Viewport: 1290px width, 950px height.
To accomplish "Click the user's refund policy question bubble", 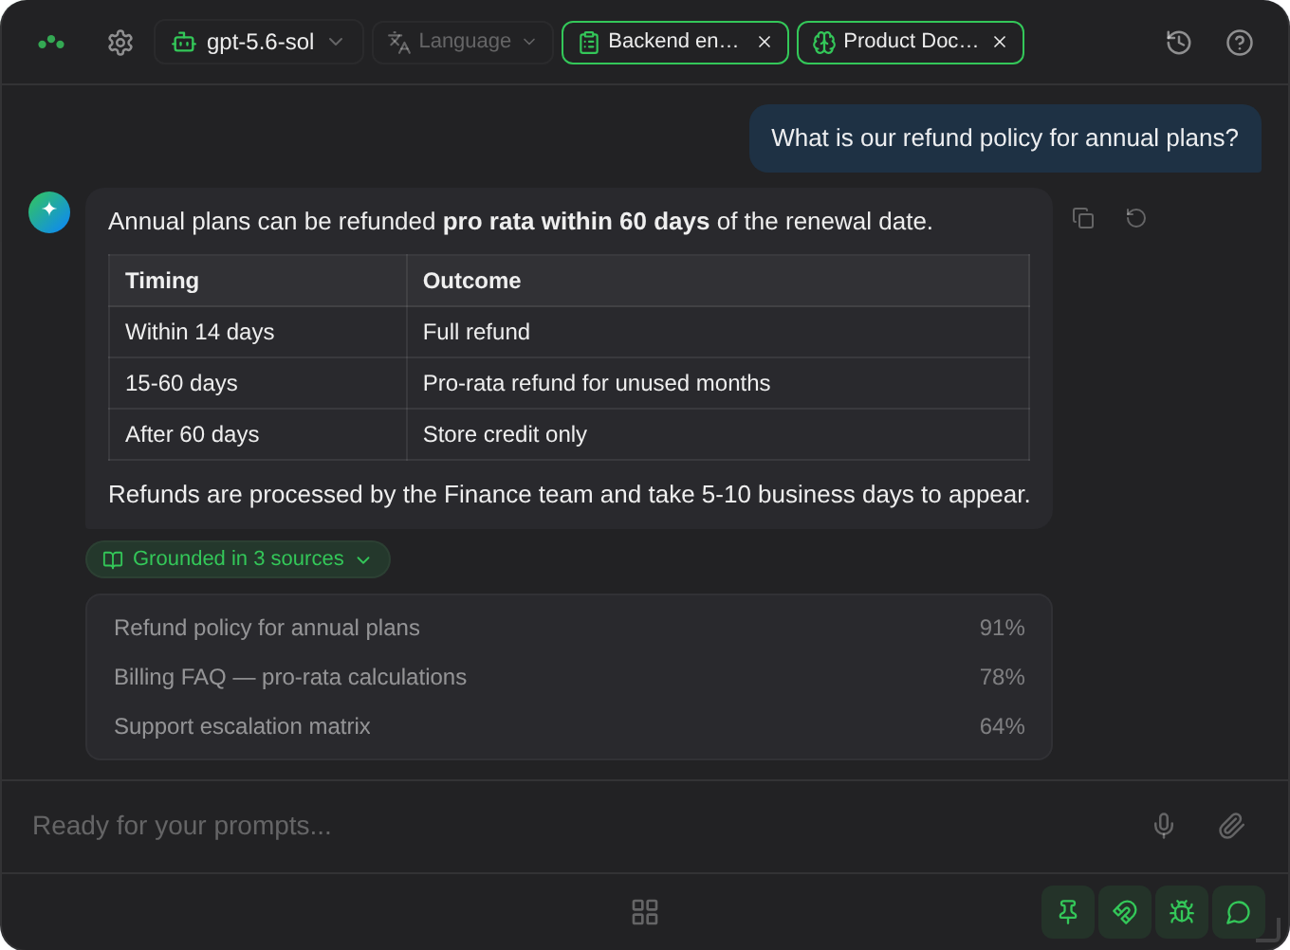I will click(x=1005, y=138).
